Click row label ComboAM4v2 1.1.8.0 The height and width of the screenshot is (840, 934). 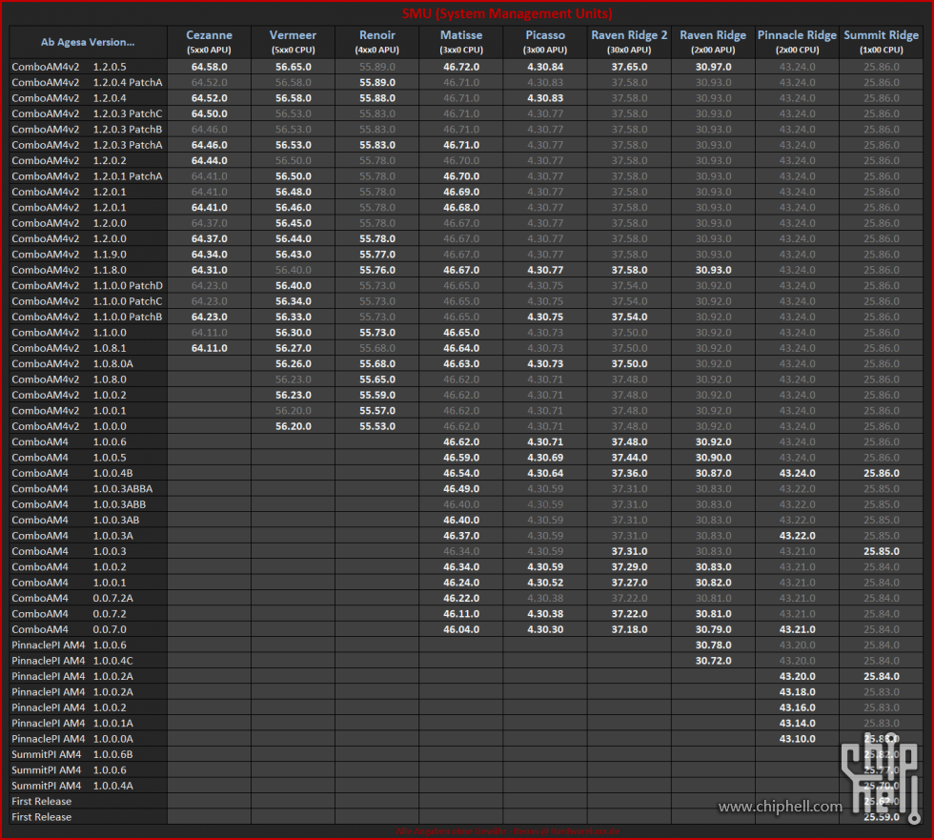(x=69, y=270)
